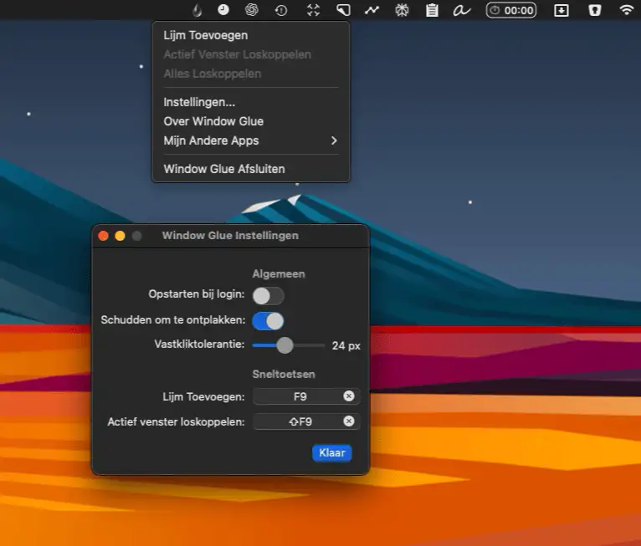Click the download-tray menu bar icon

561,10
